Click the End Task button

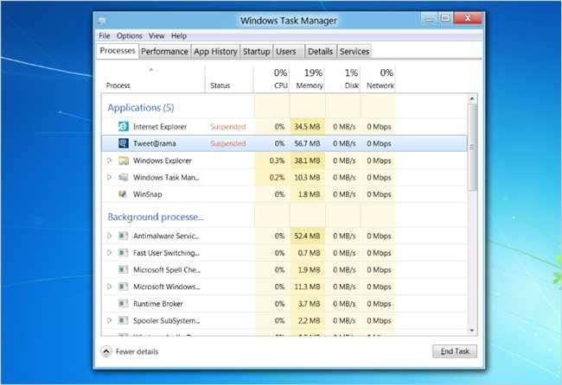tap(455, 351)
